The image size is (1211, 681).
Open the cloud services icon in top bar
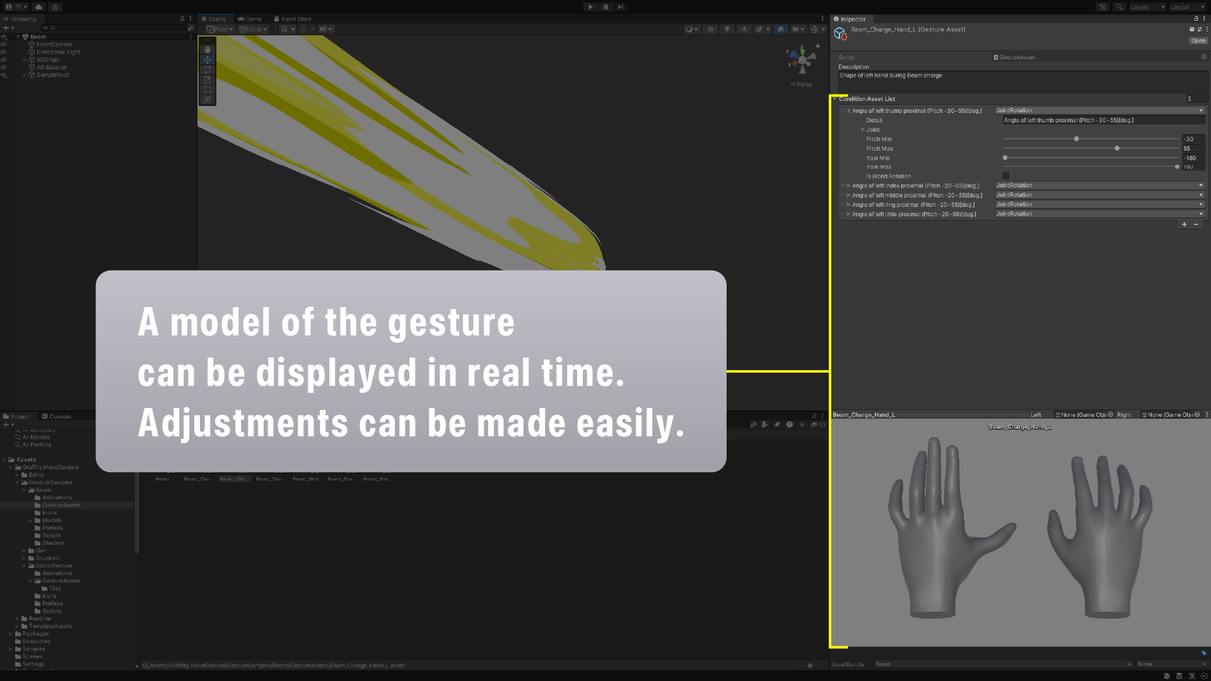38,7
